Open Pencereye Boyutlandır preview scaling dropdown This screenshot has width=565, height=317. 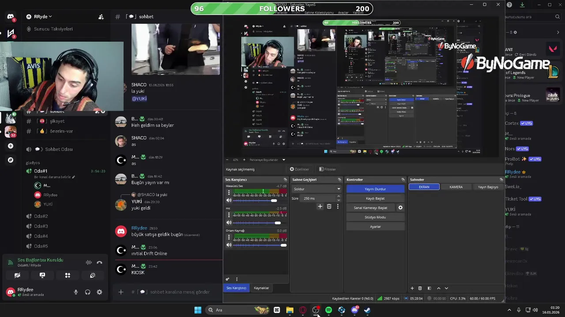(267, 160)
